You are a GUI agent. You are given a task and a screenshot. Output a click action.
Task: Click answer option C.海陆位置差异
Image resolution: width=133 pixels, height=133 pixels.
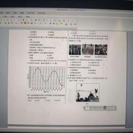pyautogui.click(x=75, y=65)
